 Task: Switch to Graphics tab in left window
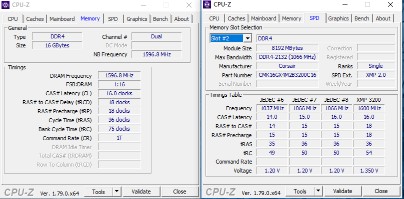pos(137,19)
